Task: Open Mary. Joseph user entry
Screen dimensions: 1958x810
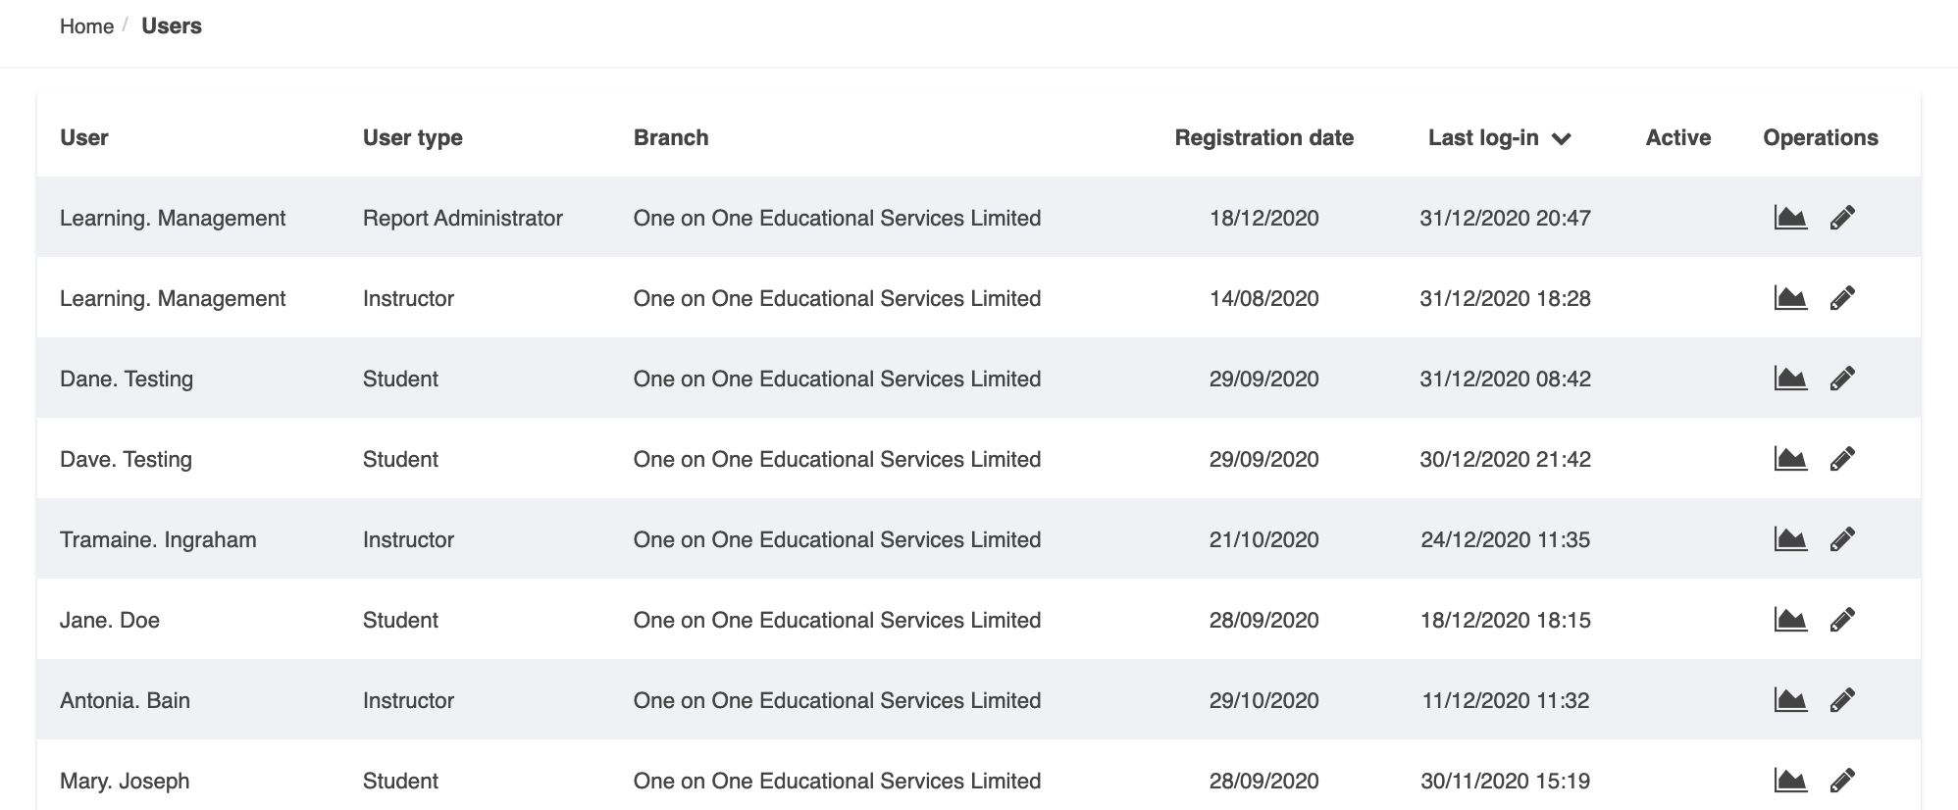Action: point(125,782)
